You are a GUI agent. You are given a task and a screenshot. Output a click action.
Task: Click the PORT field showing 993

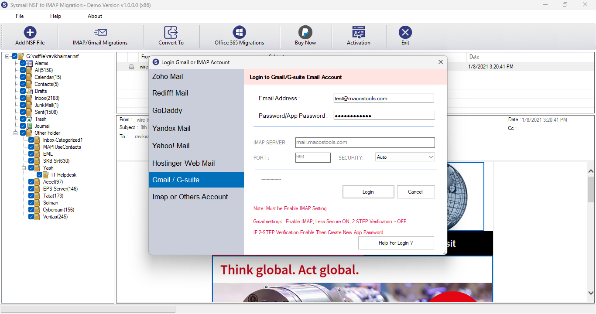313,157
